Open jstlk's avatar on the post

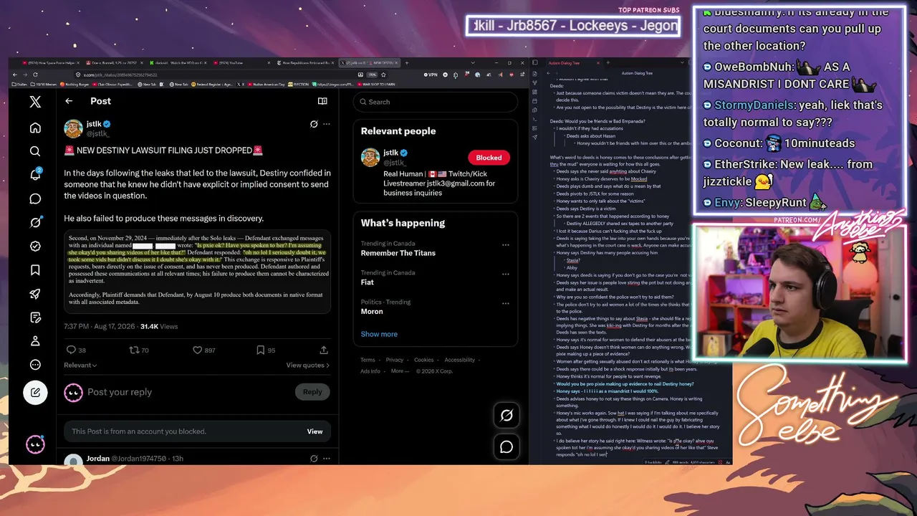pos(73,128)
